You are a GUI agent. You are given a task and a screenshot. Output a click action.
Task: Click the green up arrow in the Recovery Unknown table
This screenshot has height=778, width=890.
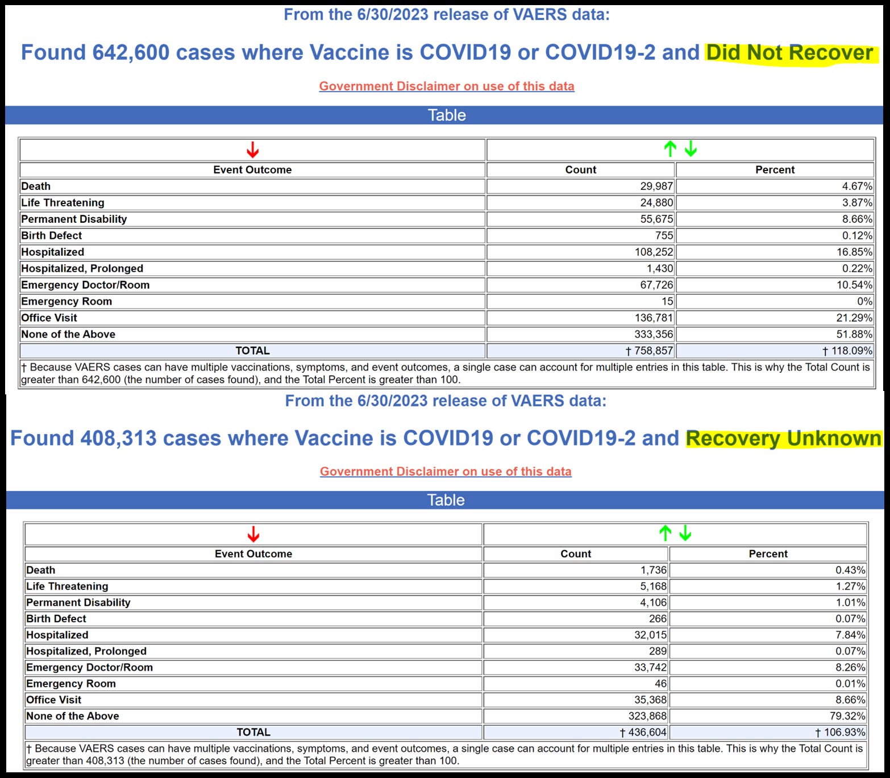[x=665, y=533]
